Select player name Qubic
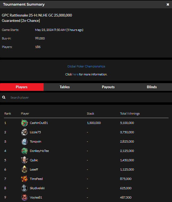Image resolution: width=172 pixels, height=202 pixels. [x=34, y=160]
